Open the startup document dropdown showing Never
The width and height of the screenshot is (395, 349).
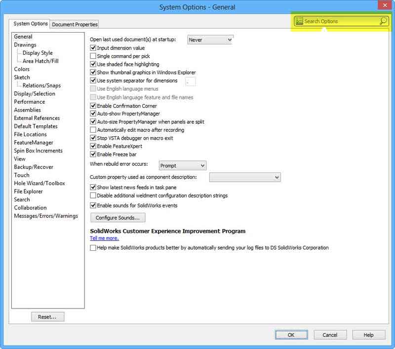[210, 40]
